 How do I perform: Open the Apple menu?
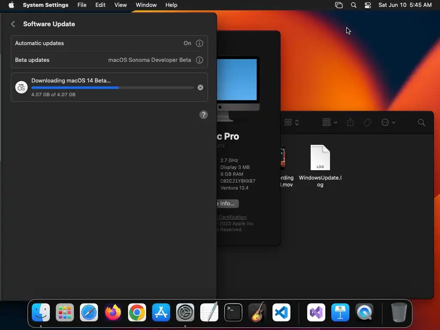pyautogui.click(x=11, y=5)
